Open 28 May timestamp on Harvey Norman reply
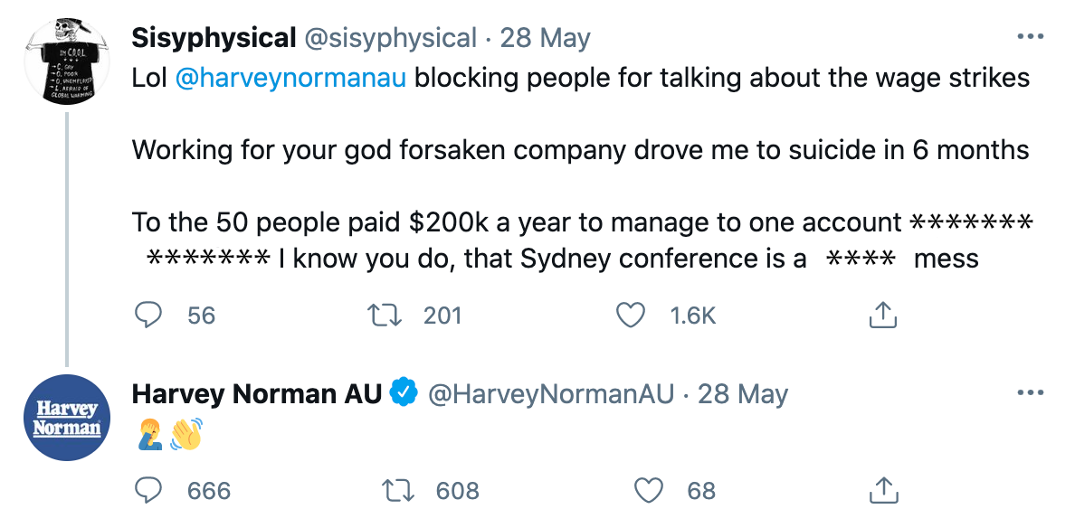The image size is (1075, 528). click(743, 394)
